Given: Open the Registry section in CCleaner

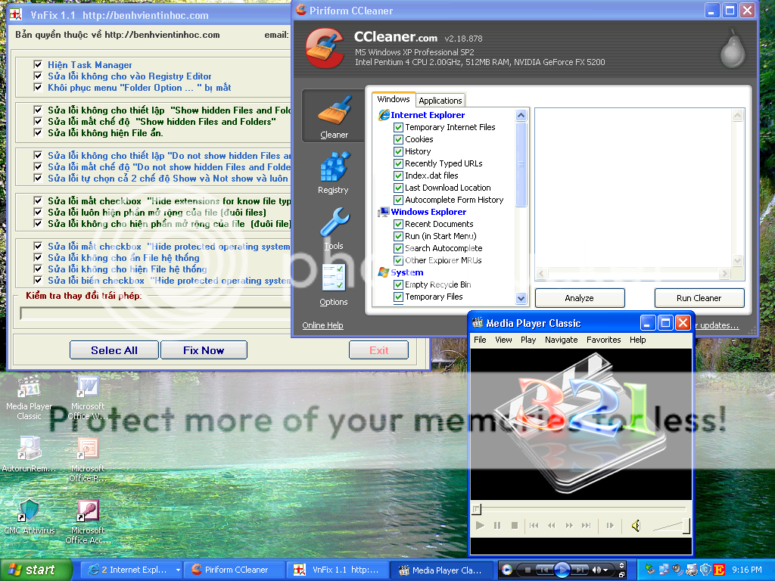Looking at the screenshot, I should (334, 173).
